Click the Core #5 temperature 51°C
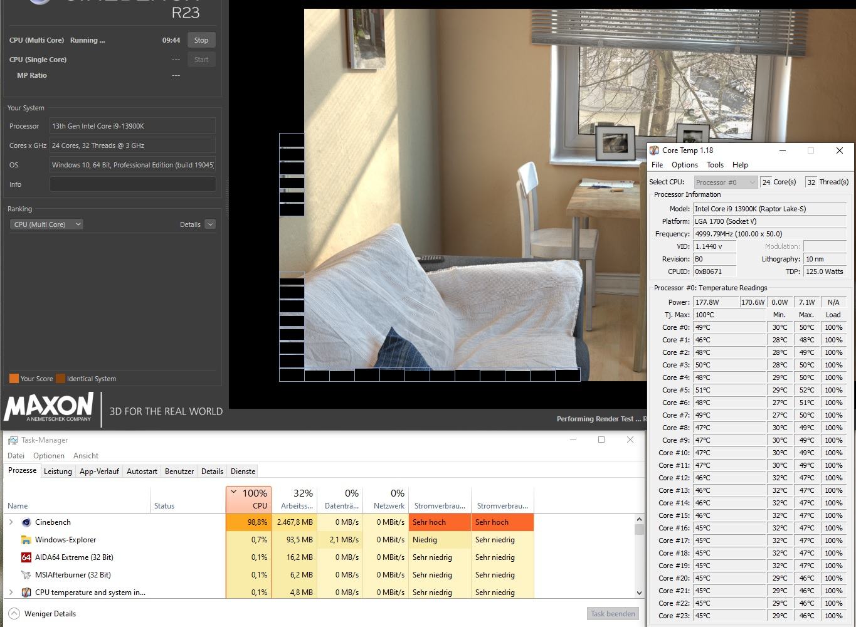 click(x=729, y=390)
